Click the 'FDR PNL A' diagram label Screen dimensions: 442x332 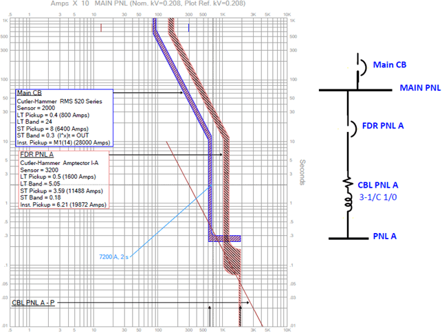point(382,126)
